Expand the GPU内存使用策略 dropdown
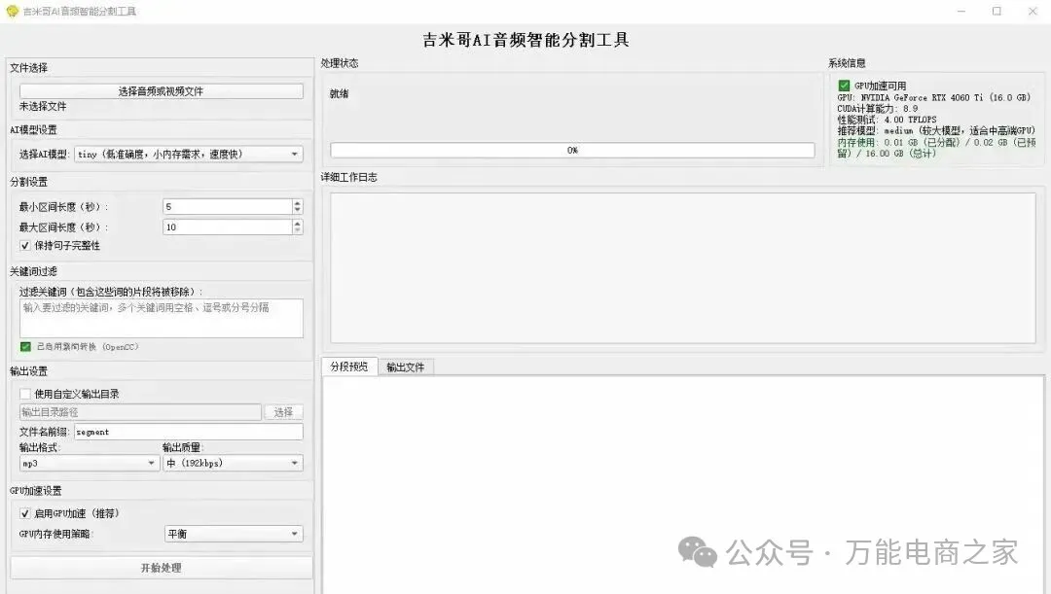This screenshot has width=1051, height=594. click(x=233, y=534)
